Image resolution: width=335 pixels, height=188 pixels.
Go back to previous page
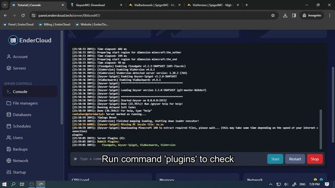[x=5, y=15]
